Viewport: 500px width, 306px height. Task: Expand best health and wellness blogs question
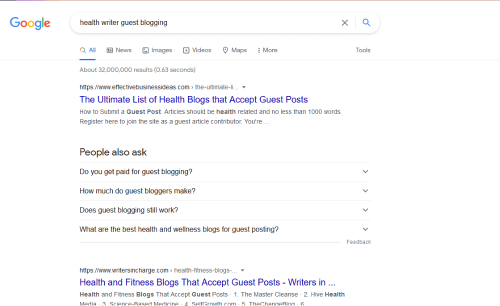pos(225,229)
